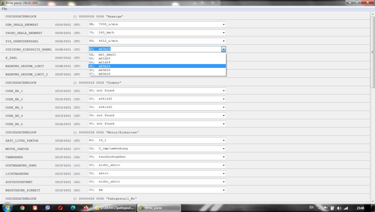Launch Google Chrome from taskbar
This screenshot has height=212, width=375.
pos(22,208)
